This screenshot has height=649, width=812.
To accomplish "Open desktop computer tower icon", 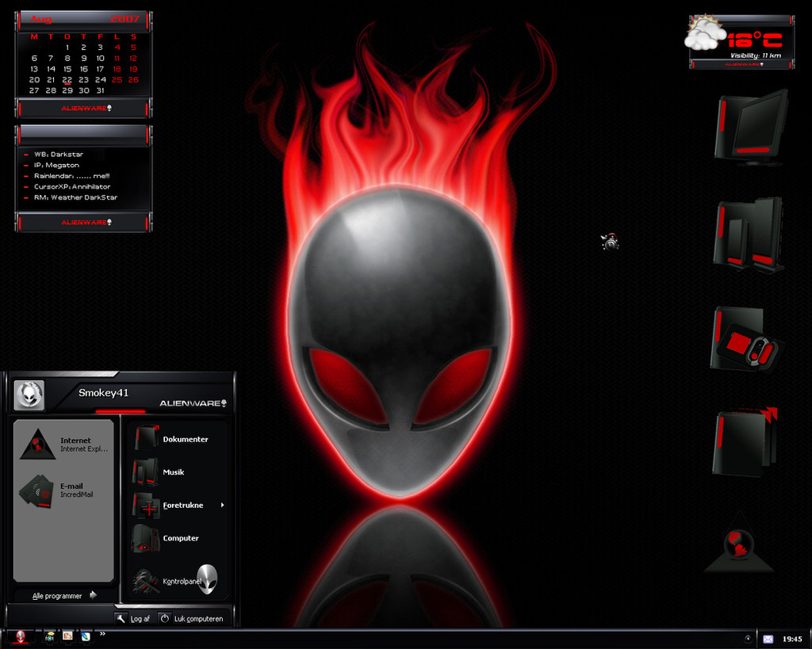I will pos(749,235).
